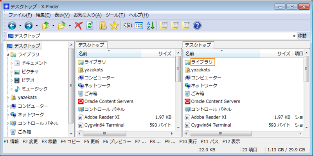Click the A-Z sort icon
Viewport: 313px width, 156px height.
tap(150, 26)
